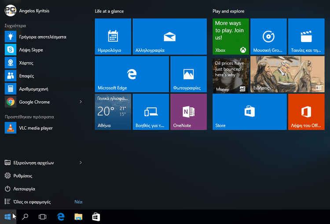Viewport: 330px width, 224px height.
Task: Open the Xbox tile
Action: click(x=231, y=36)
